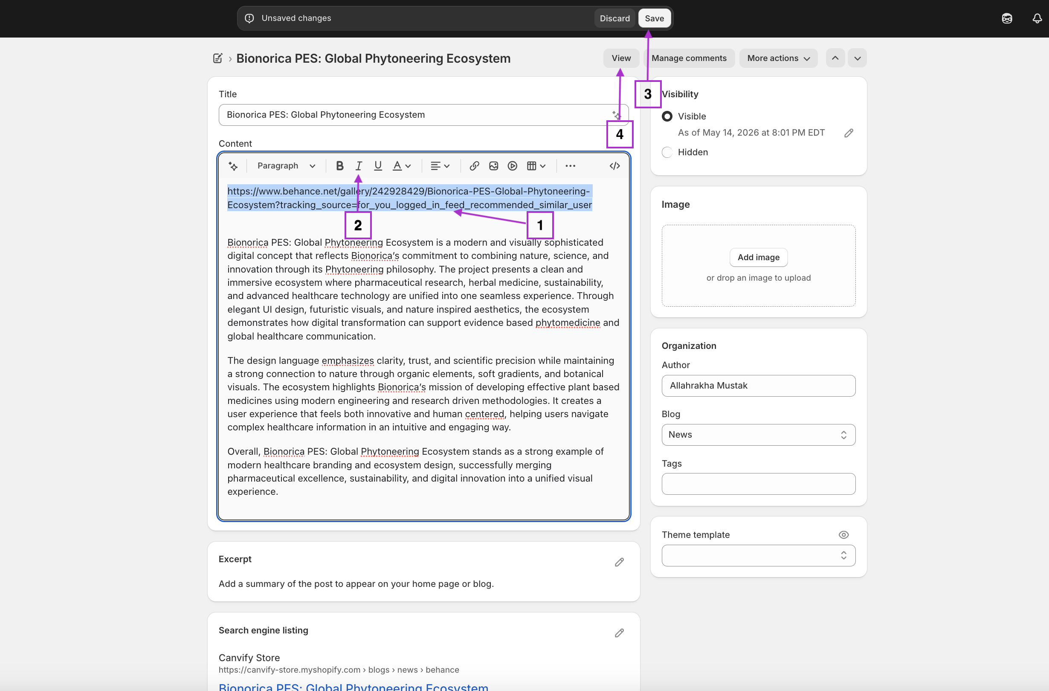1049x691 pixels.
Task: Go to previous blog post arrow
Action: (835, 58)
